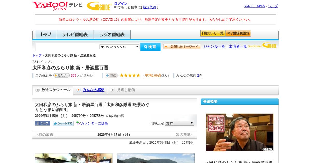Expand the 地域設定 dropdown set to 東京
Viewport: 311px width, 163px height.
(179, 123)
